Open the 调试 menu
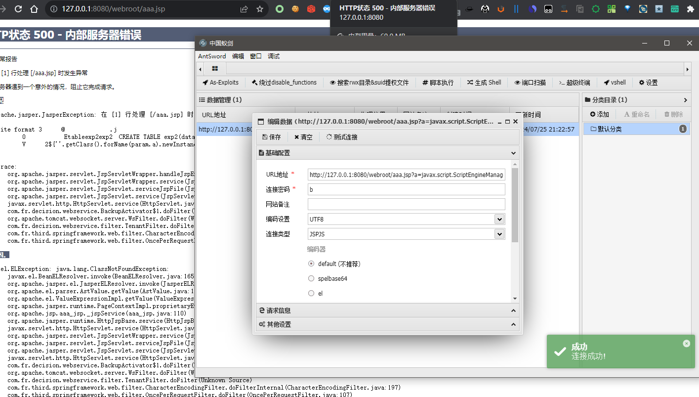Viewport: 699px width, 397px height. coord(274,56)
